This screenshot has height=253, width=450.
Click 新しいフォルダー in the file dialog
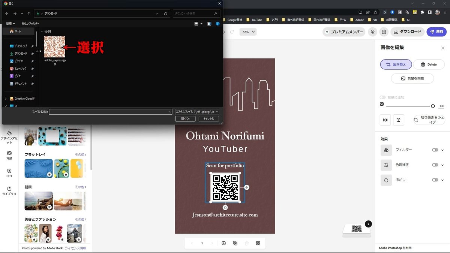click(x=30, y=24)
